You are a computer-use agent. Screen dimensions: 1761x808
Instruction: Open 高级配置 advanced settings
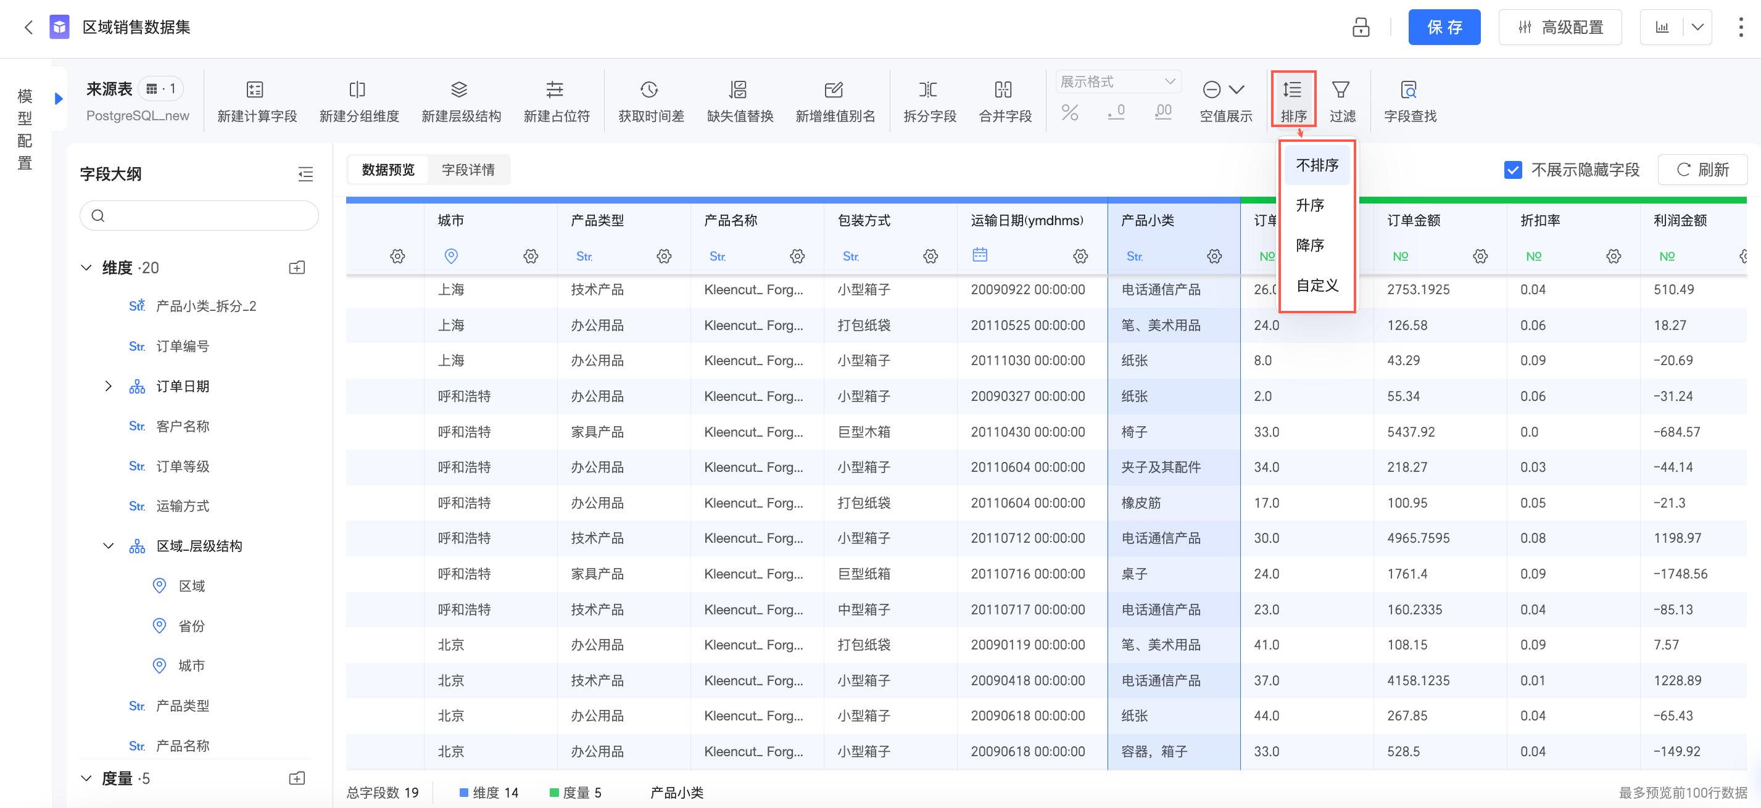(x=1559, y=27)
